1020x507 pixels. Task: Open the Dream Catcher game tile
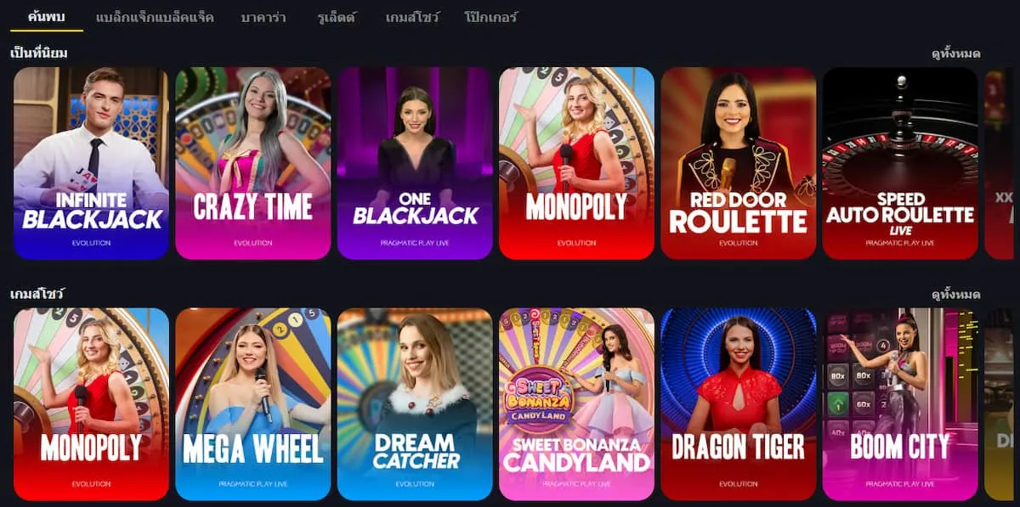(415, 404)
